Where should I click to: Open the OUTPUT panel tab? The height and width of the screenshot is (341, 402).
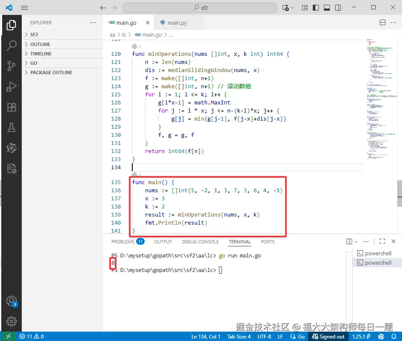coord(163,241)
